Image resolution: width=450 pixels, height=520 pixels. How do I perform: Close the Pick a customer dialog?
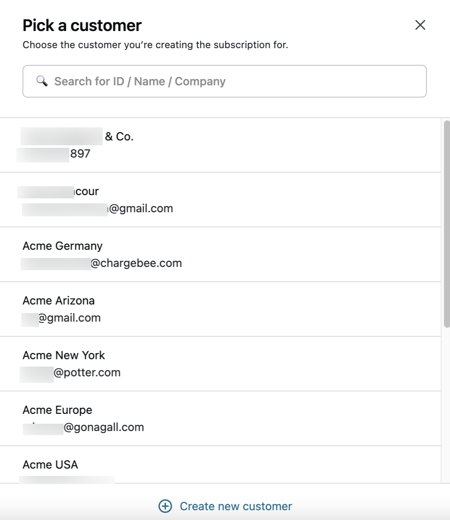420,25
